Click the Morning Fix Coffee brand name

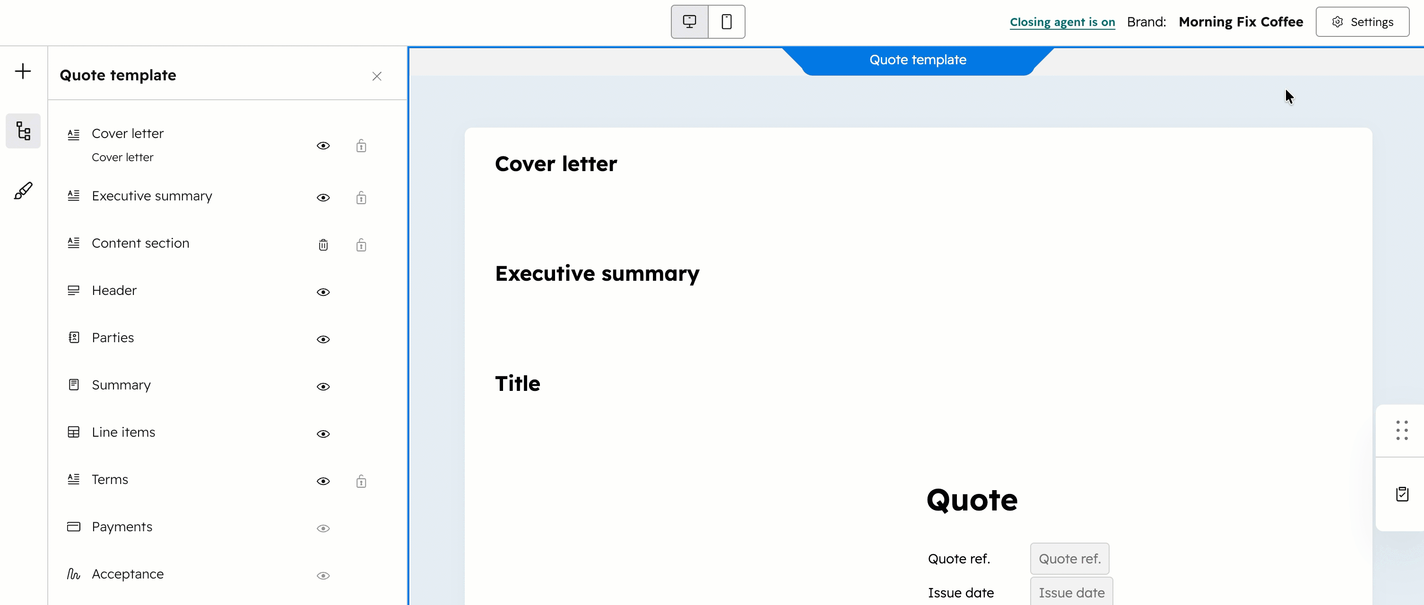tap(1241, 22)
